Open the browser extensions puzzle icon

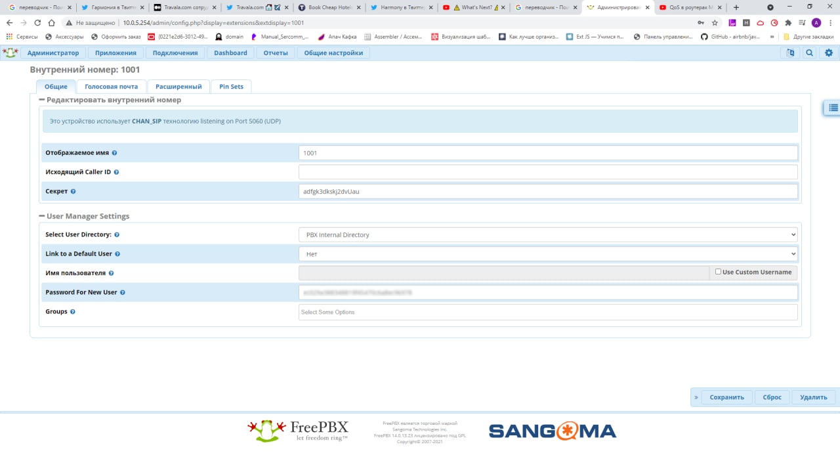click(x=788, y=22)
